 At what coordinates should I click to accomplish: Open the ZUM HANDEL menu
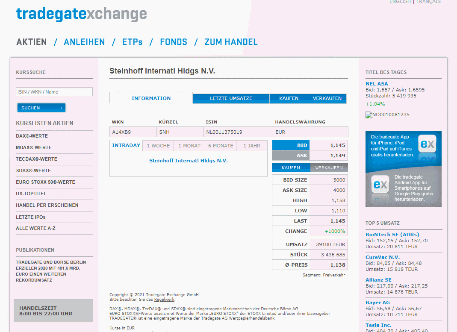231,42
